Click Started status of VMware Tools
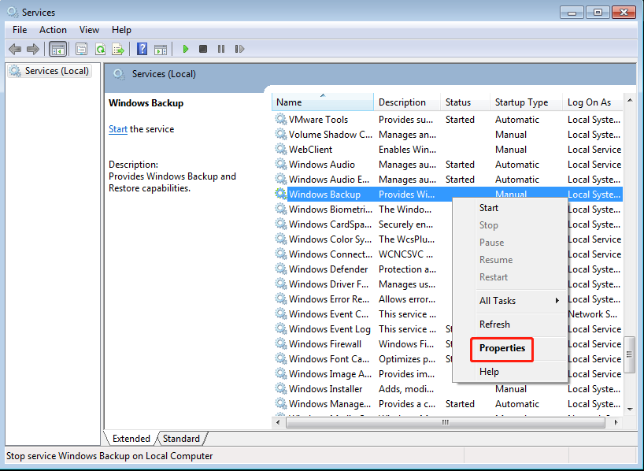The height and width of the screenshot is (471, 644). [460, 119]
